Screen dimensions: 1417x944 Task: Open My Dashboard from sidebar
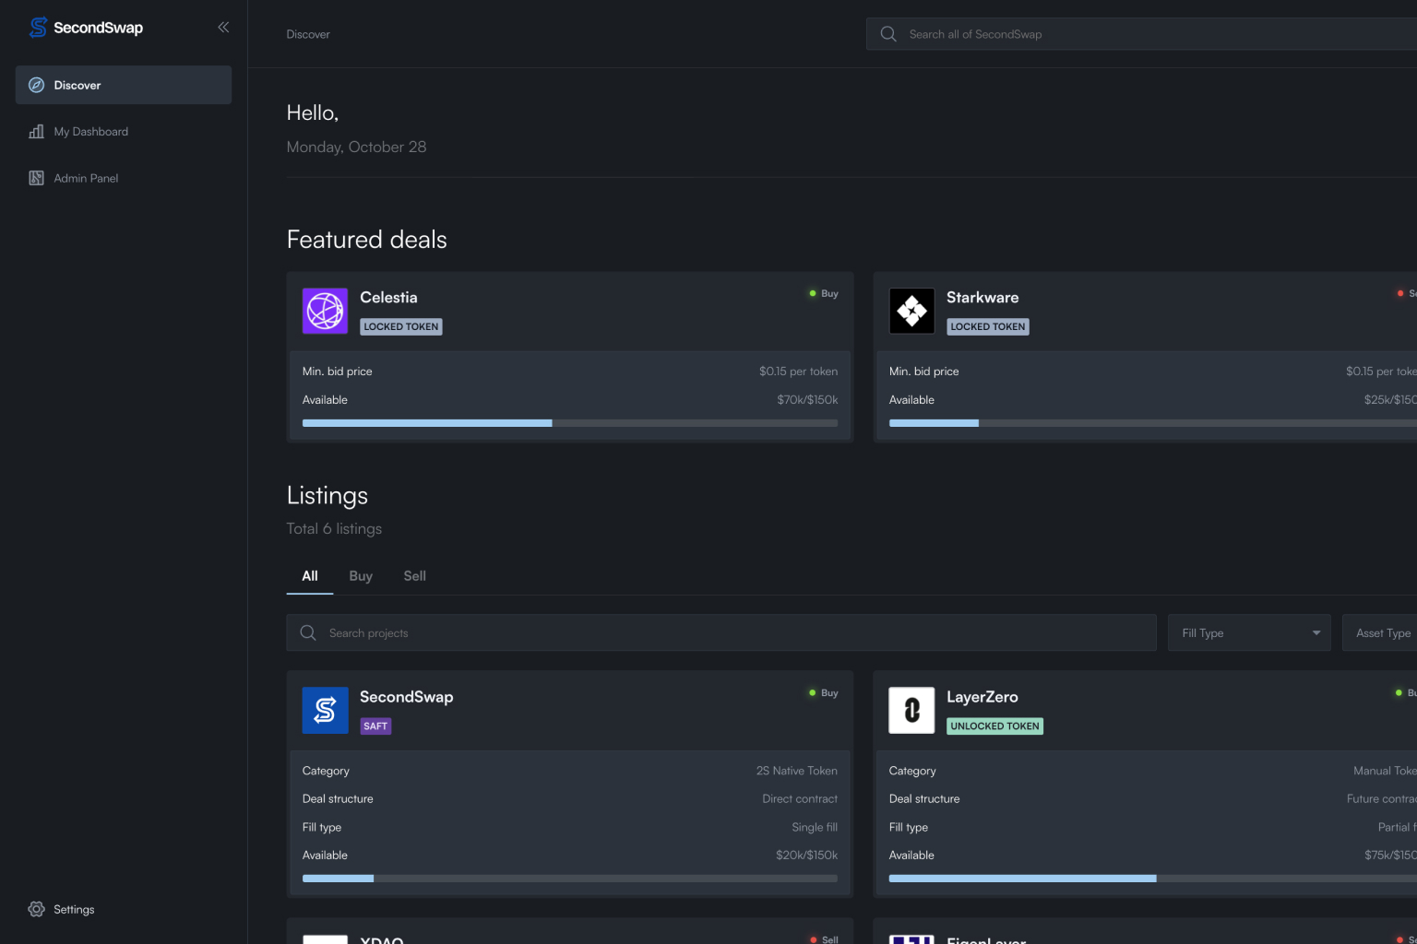click(x=124, y=132)
